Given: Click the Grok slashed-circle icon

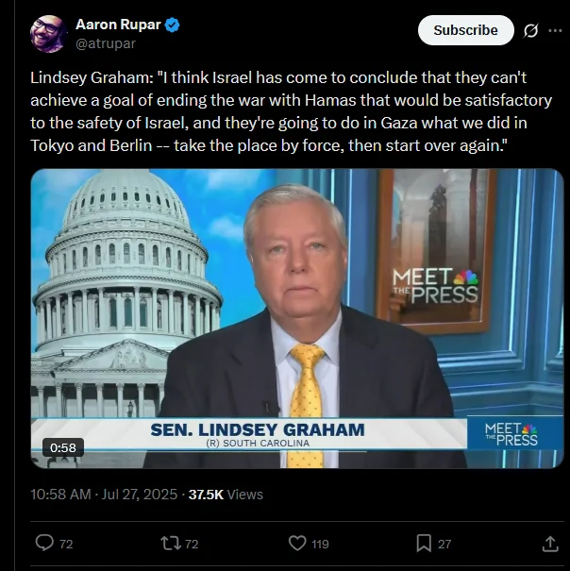Looking at the screenshot, I should (530, 30).
